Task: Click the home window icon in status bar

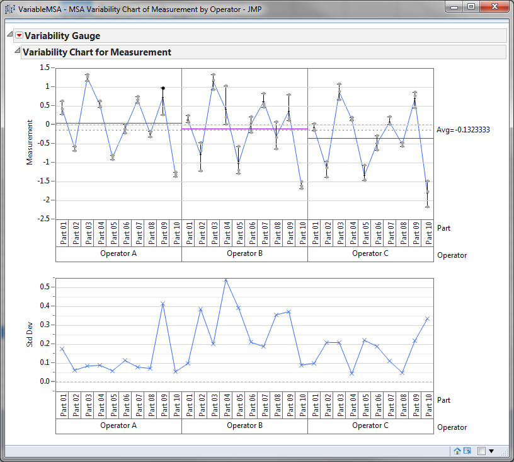Action: click(457, 451)
